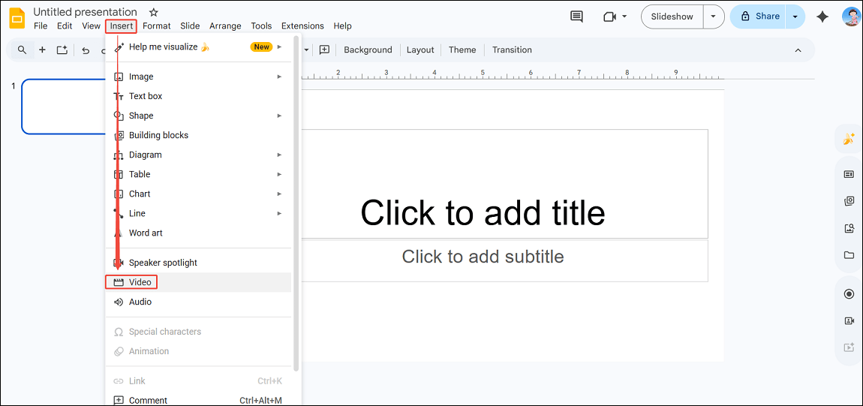Open the meeting camera dropdown arrow

624,17
